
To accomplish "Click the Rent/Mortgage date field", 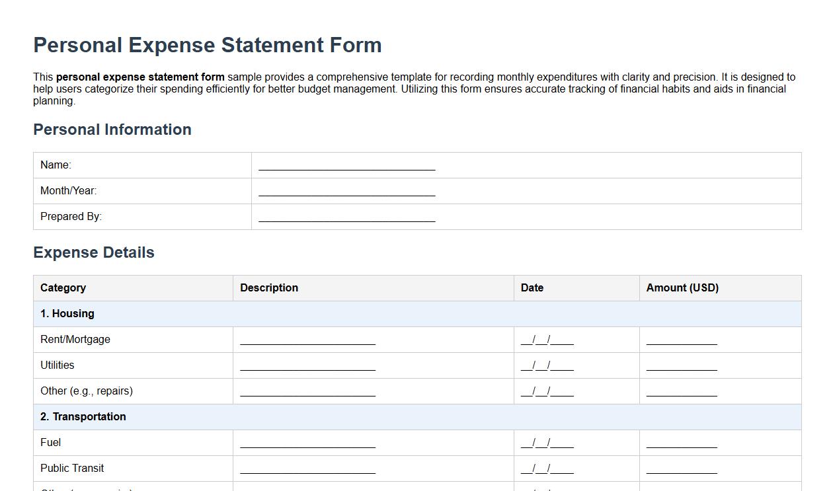I will point(546,341).
